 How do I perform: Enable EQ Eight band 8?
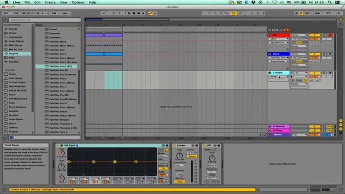coord(150,182)
